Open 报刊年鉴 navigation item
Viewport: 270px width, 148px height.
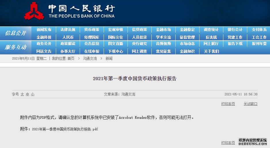[259, 44]
